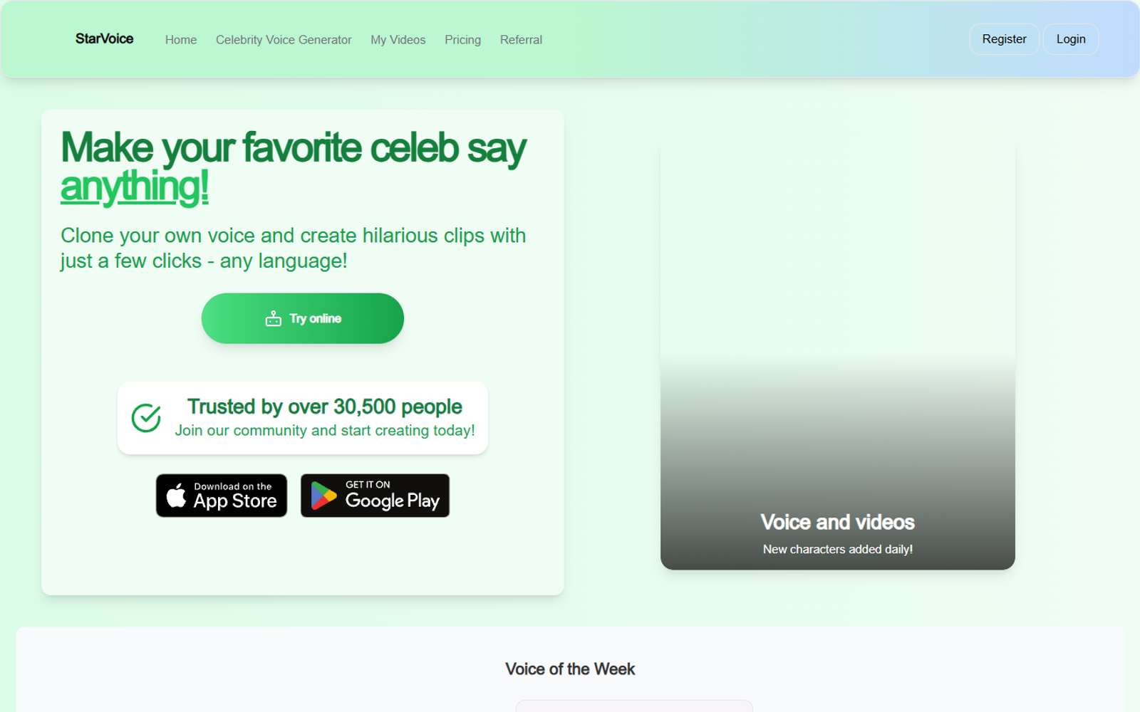This screenshot has width=1140, height=712.
Task: Start with the Try online button
Action: 303,318
